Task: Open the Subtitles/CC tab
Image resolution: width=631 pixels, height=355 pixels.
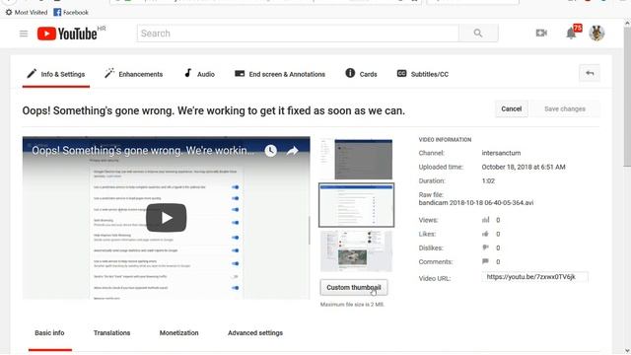Action: tap(423, 74)
